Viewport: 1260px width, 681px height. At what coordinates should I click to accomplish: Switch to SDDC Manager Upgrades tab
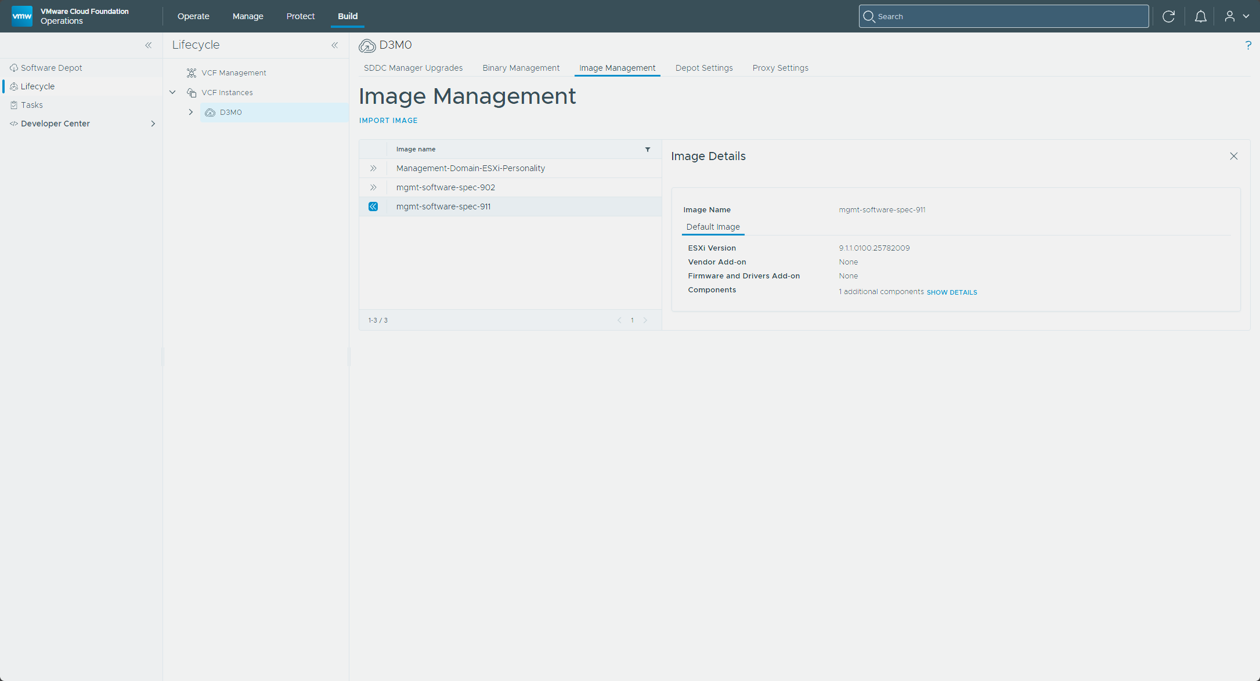pyautogui.click(x=413, y=68)
